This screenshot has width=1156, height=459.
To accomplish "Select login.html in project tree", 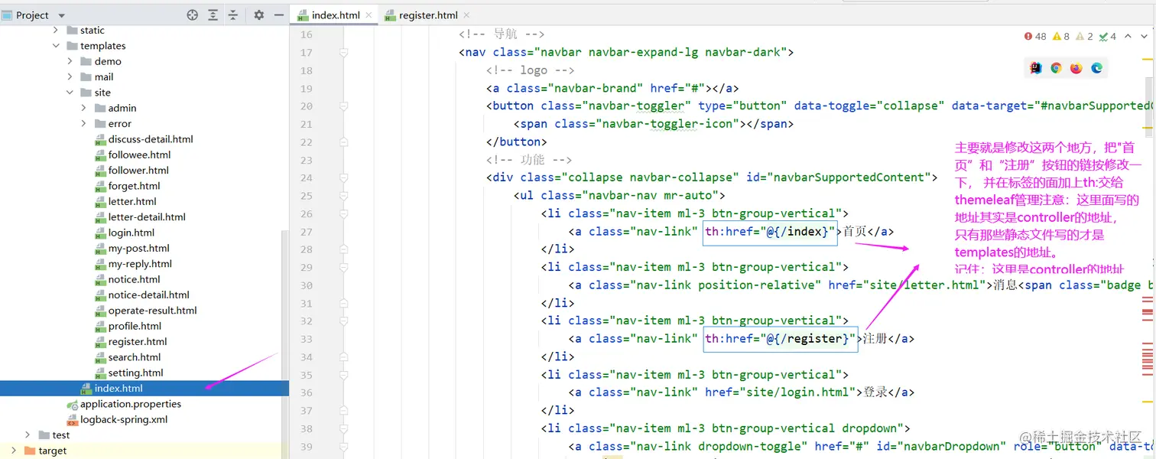I will 125,233.
